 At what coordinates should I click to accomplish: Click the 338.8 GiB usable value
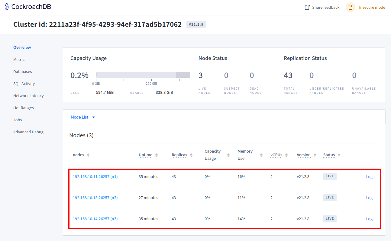pos(164,92)
